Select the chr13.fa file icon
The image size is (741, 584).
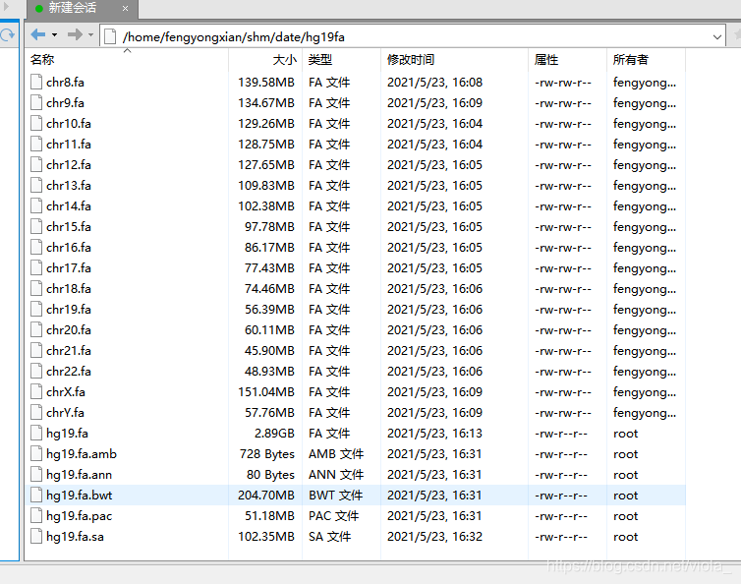pos(36,186)
